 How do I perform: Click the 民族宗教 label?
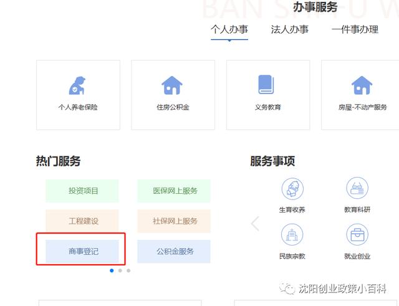click(x=292, y=256)
